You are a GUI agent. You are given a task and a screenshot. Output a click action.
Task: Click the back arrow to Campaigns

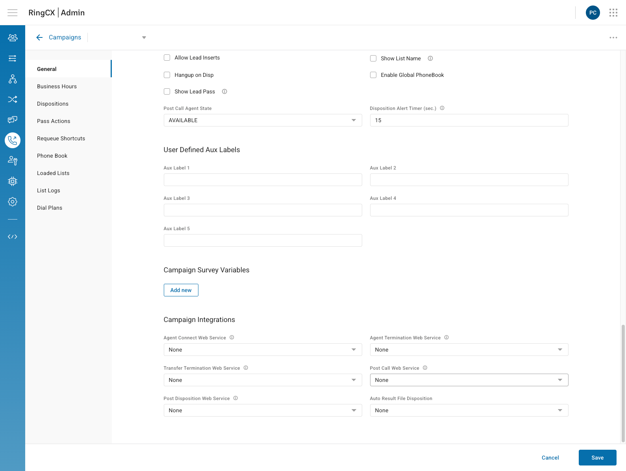pos(39,37)
